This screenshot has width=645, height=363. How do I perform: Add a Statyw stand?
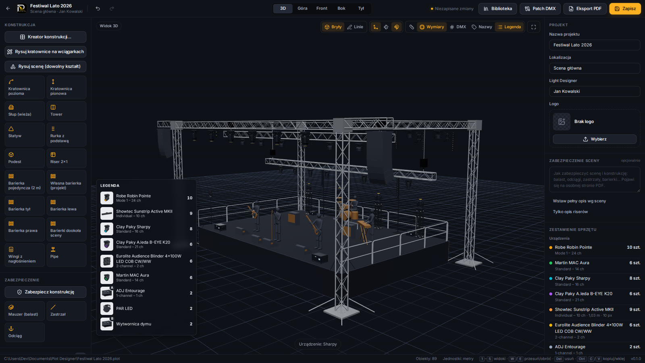25,135
